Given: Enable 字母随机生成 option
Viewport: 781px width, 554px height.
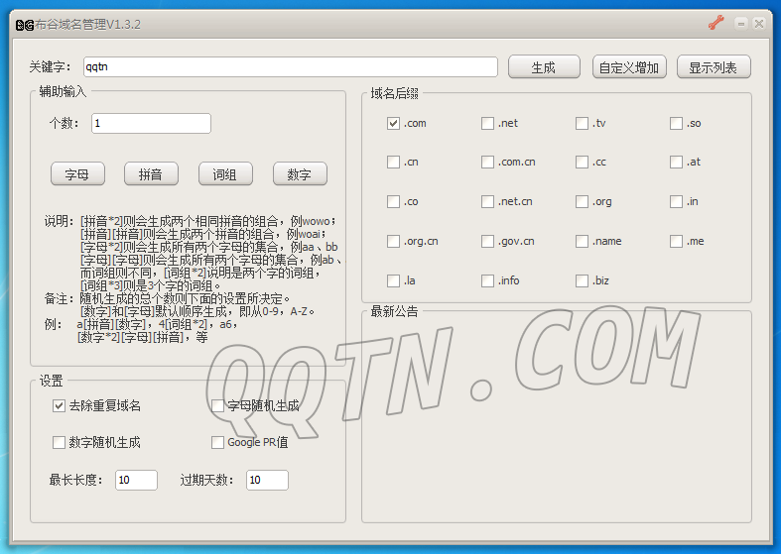Looking at the screenshot, I should tap(218, 405).
